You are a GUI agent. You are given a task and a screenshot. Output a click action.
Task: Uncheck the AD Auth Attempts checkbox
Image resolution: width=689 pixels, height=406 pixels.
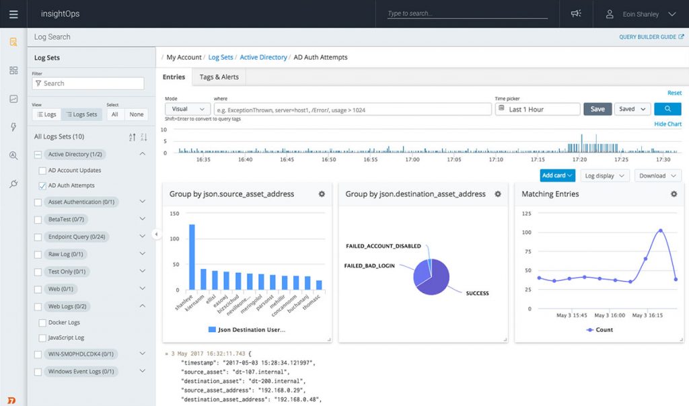pyautogui.click(x=42, y=186)
